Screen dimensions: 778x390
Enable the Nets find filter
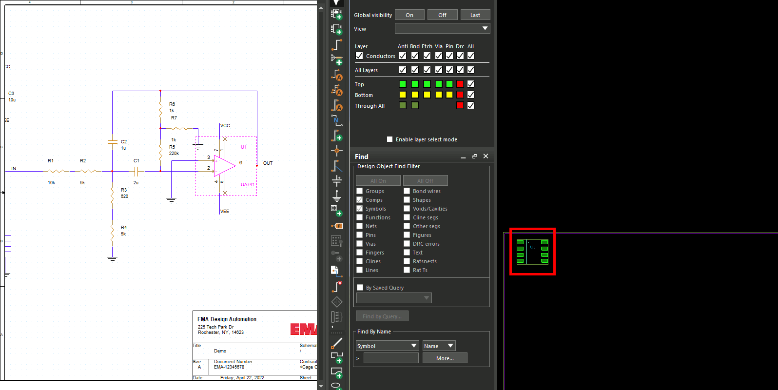pos(359,226)
